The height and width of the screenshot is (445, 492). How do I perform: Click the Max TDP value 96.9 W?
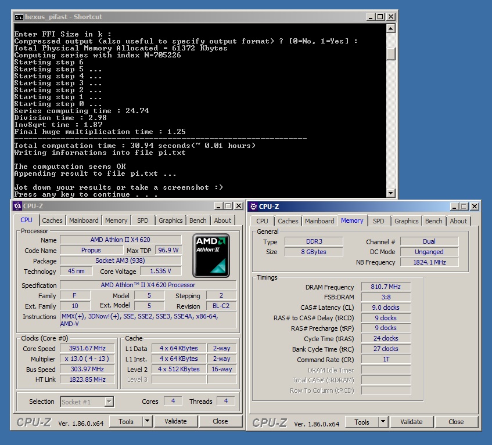click(168, 250)
